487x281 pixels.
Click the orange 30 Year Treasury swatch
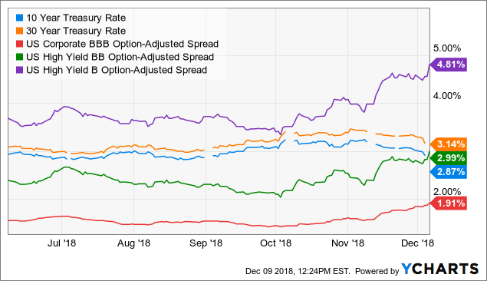pyautogui.click(x=20, y=31)
